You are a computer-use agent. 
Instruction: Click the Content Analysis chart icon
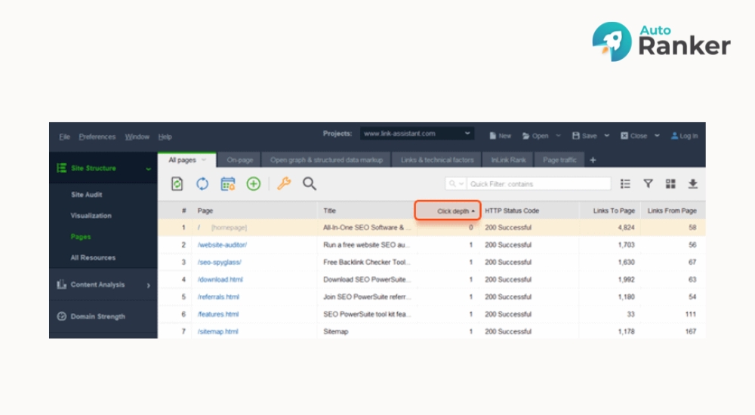[62, 284]
